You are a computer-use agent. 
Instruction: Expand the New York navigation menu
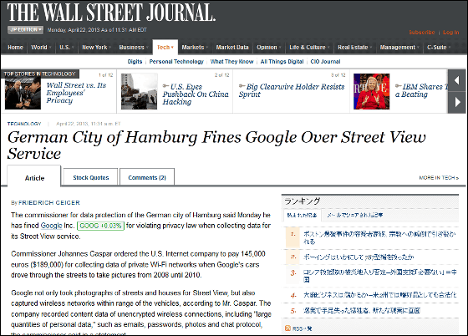pyautogui.click(x=96, y=47)
